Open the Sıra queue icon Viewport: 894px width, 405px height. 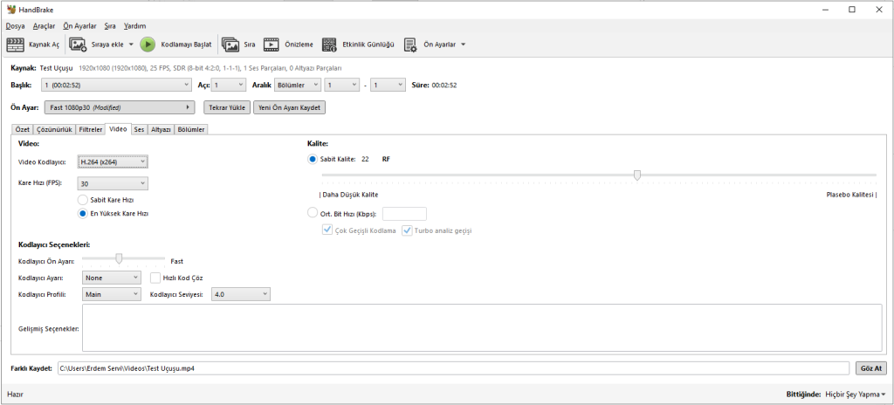coord(230,45)
